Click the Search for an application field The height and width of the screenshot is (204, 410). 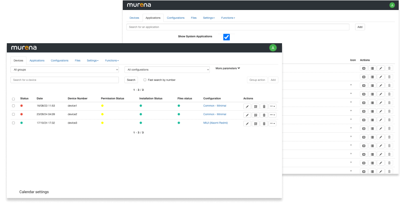pos(237,27)
